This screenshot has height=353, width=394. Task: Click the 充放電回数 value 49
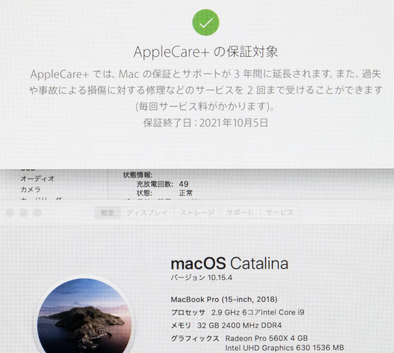point(184,184)
